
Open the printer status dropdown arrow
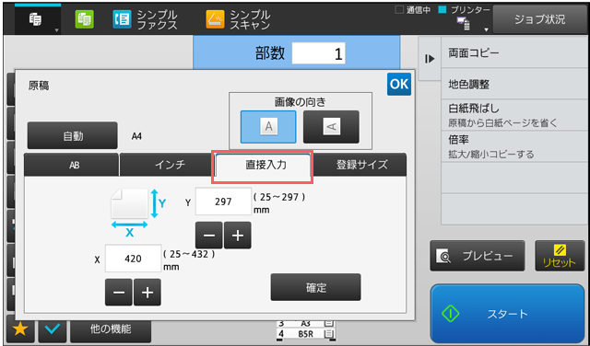tap(486, 29)
